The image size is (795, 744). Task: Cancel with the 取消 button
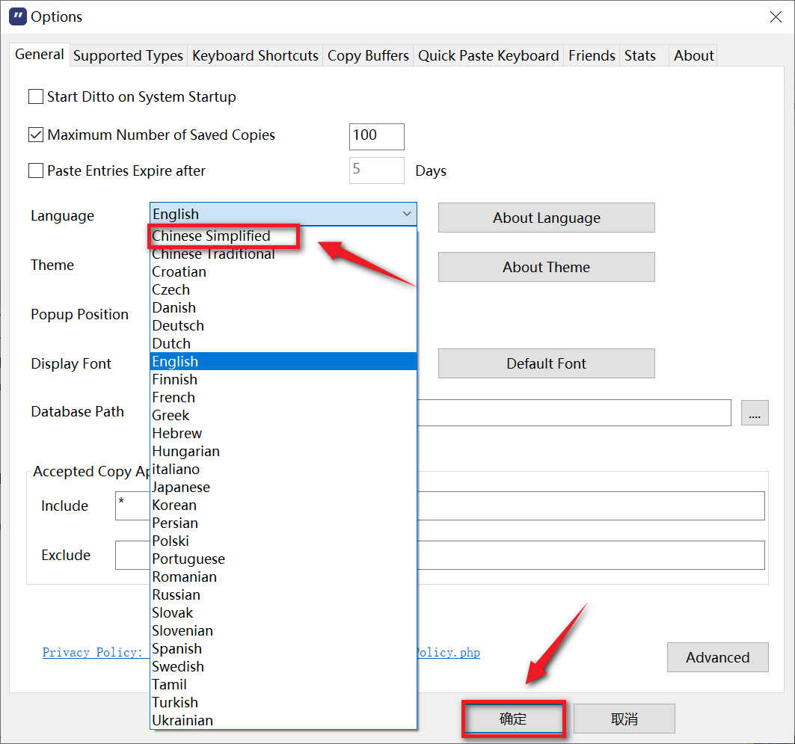[x=624, y=719]
